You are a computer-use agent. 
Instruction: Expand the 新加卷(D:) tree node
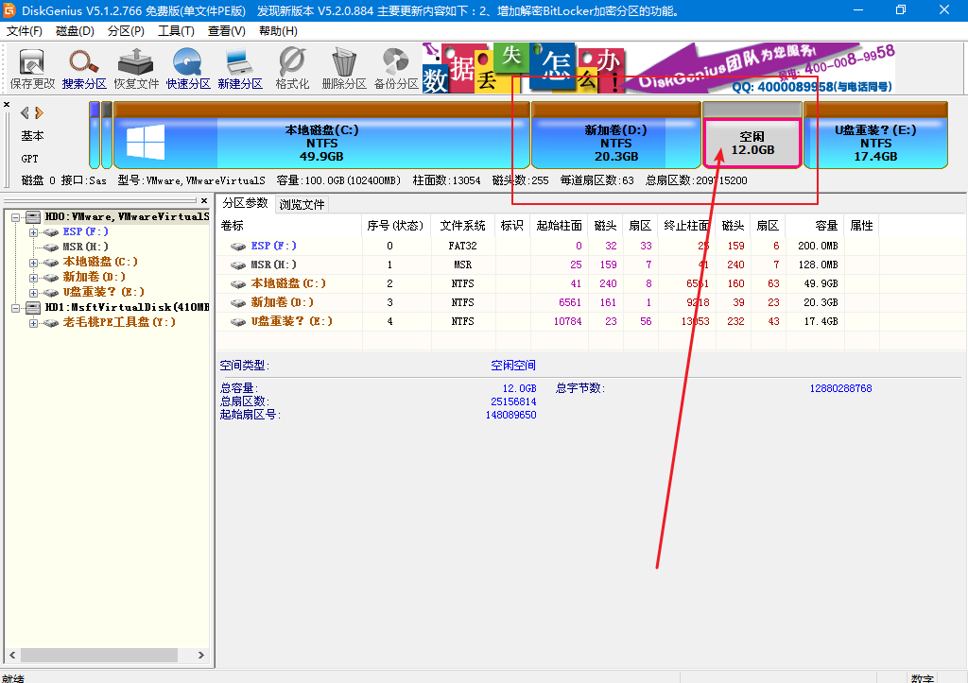click(33, 278)
